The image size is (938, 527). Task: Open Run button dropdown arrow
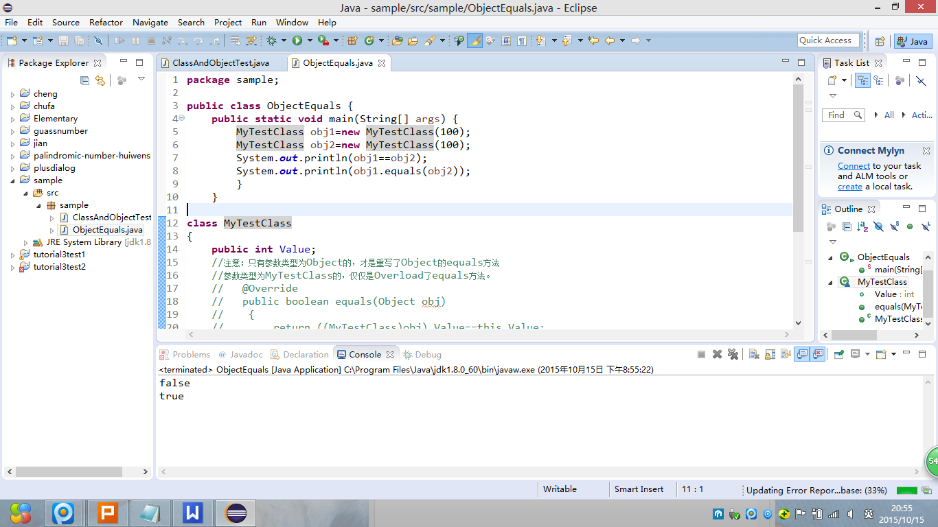[x=310, y=41]
